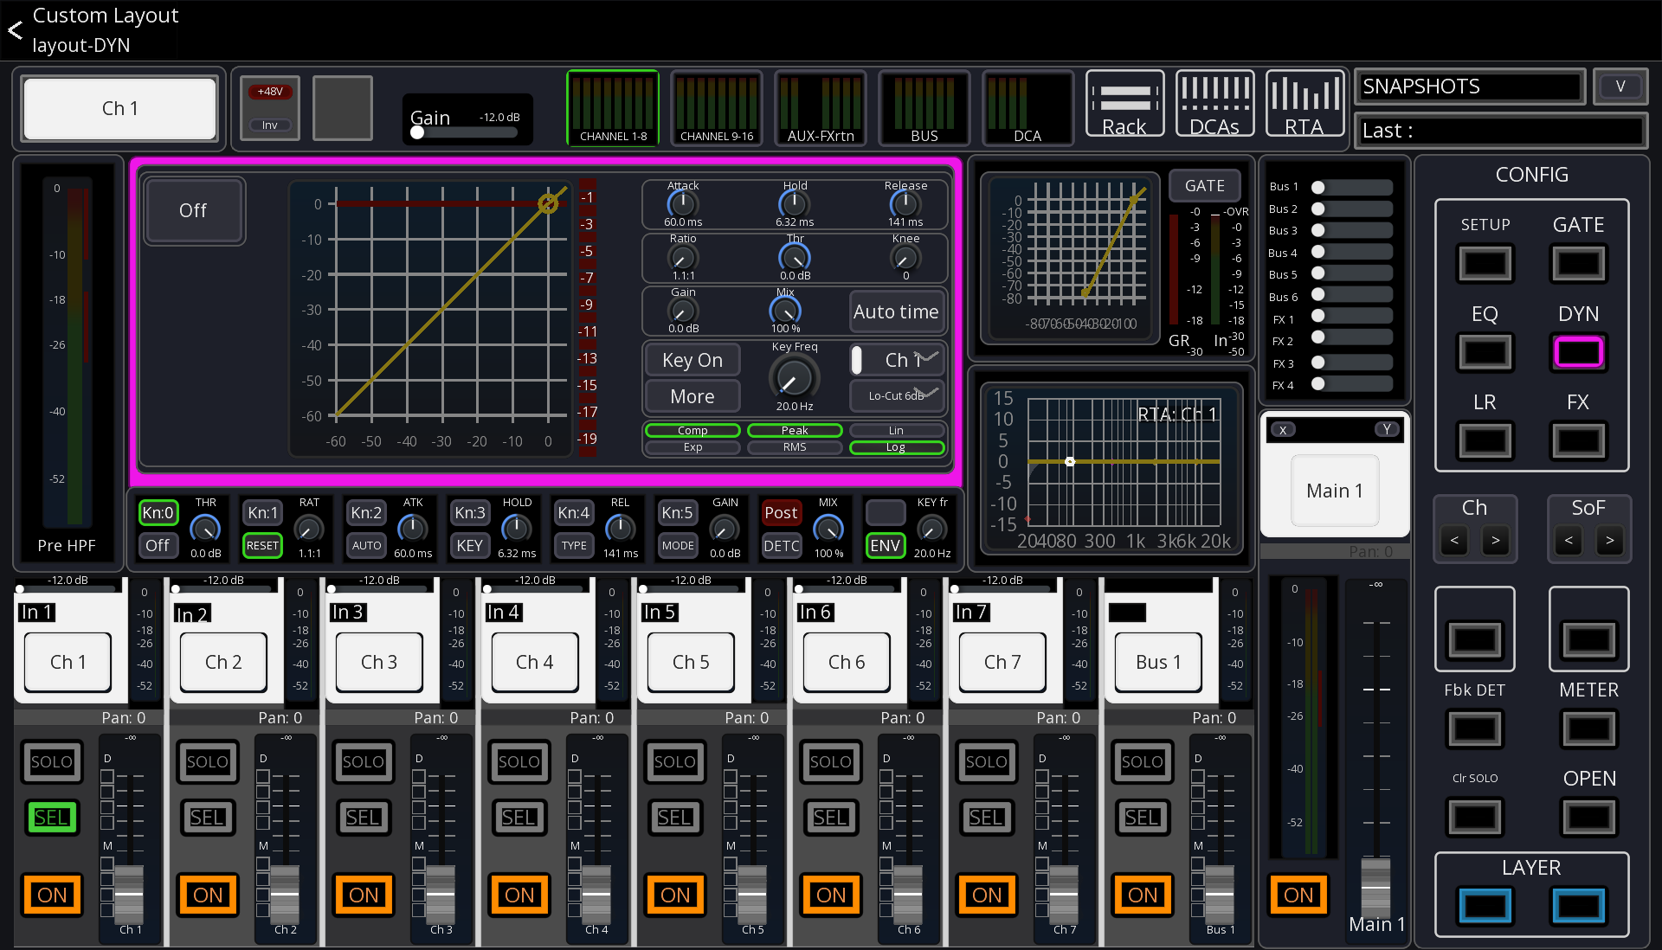Click the Release knob

[905, 204]
